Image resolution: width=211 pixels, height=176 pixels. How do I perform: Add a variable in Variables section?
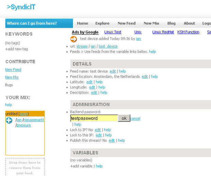coord(81,166)
